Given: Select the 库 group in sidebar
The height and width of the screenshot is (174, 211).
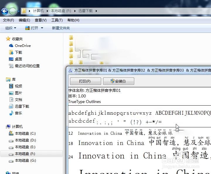Looking at the screenshot, I should click(14, 80).
